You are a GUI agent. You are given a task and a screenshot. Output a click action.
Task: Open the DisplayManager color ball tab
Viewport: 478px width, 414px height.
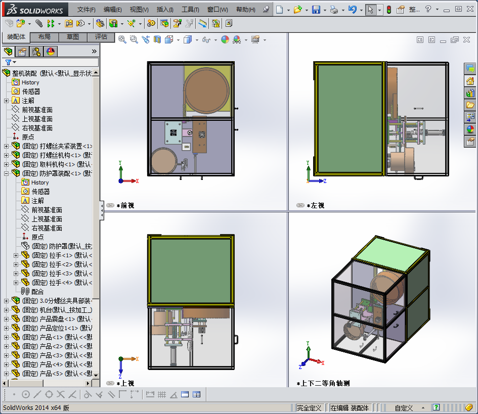(51, 52)
